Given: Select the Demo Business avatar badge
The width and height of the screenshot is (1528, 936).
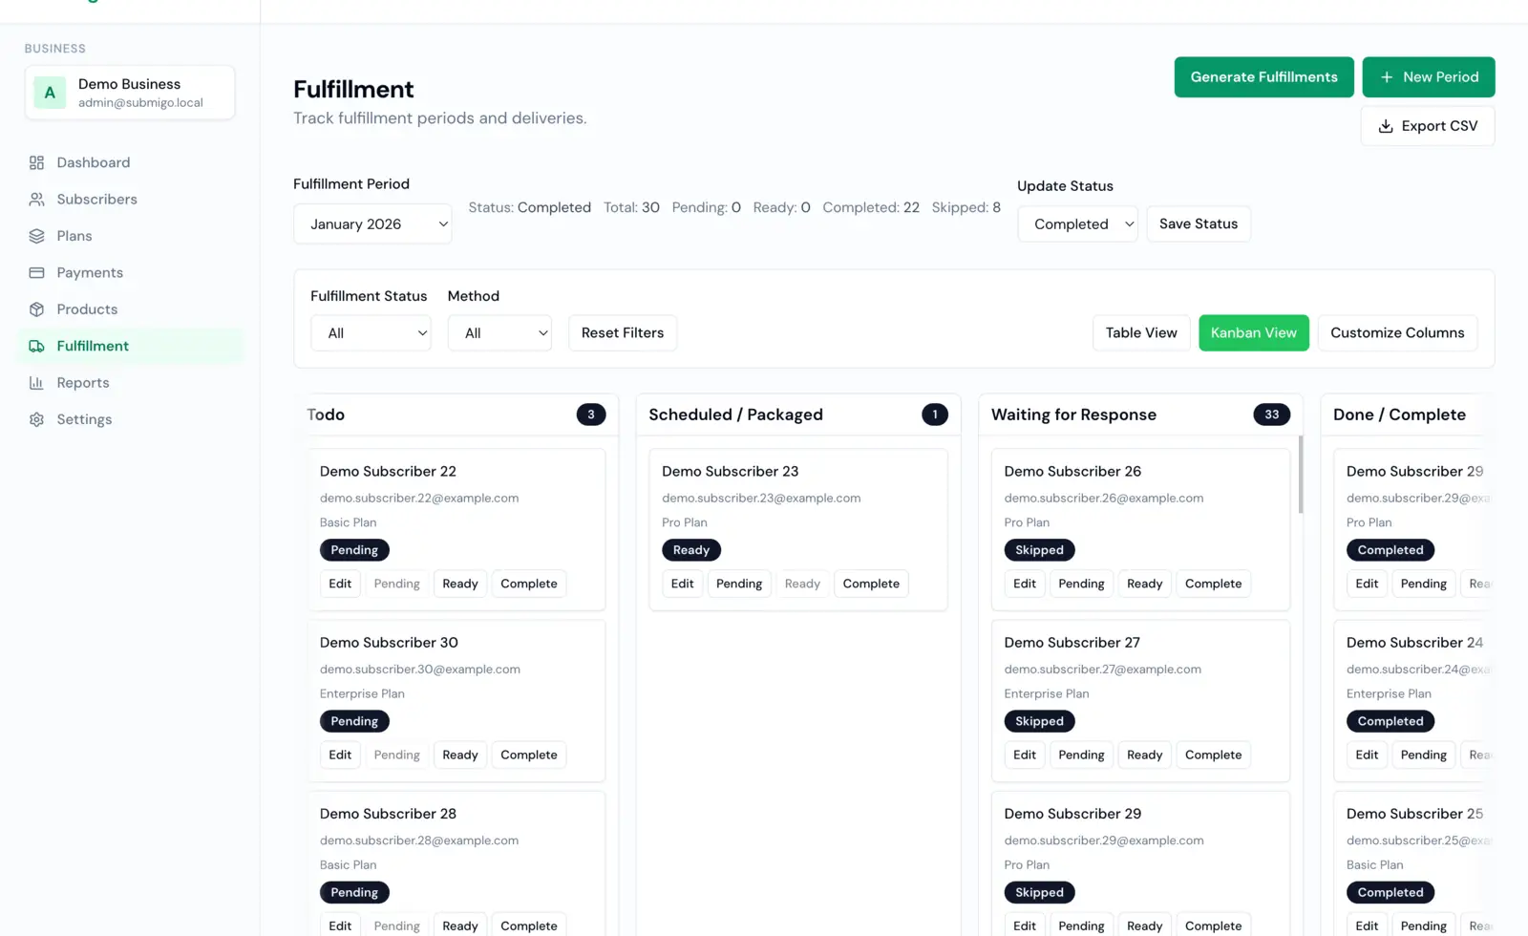Looking at the screenshot, I should pos(49,93).
